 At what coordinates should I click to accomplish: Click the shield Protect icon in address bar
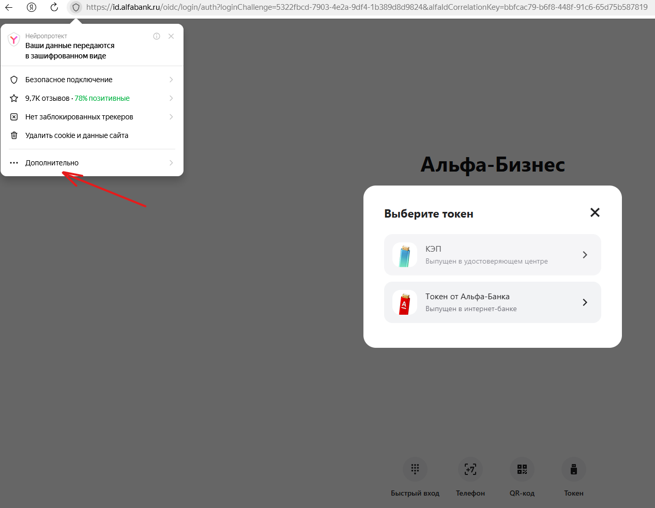pyautogui.click(x=76, y=7)
